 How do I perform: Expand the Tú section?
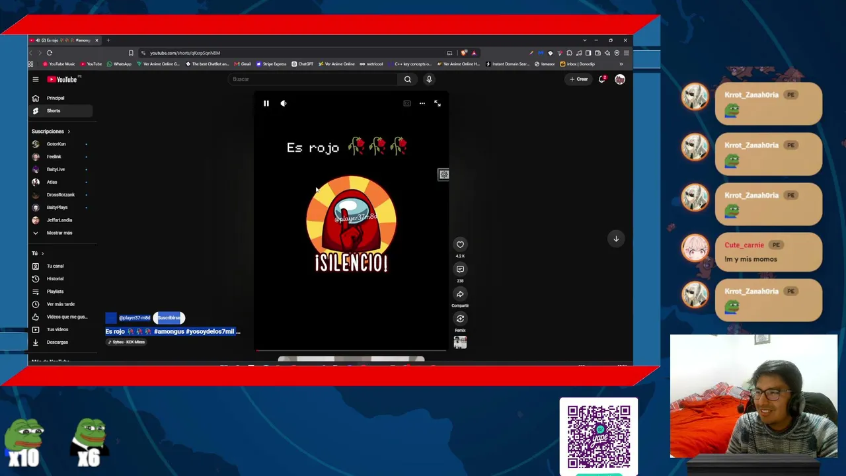(x=38, y=253)
